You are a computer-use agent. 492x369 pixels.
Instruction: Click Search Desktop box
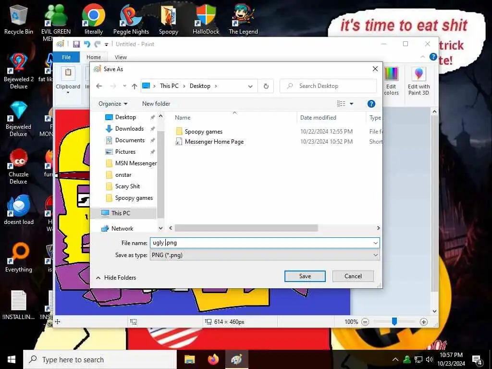(x=328, y=86)
